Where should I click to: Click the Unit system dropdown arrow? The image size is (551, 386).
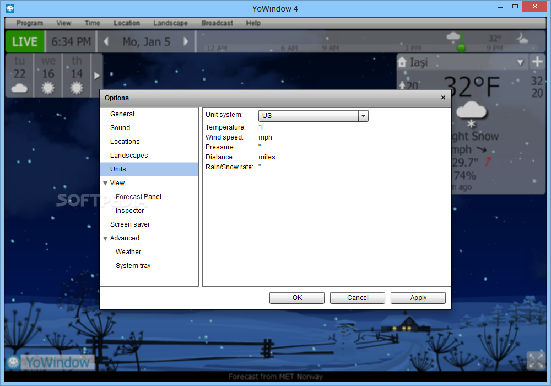point(363,116)
